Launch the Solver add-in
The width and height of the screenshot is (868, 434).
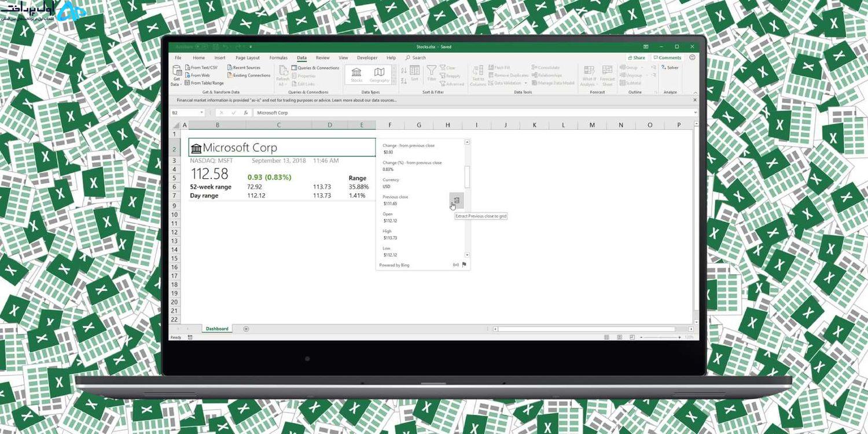pyautogui.click(x=670, y=68)
